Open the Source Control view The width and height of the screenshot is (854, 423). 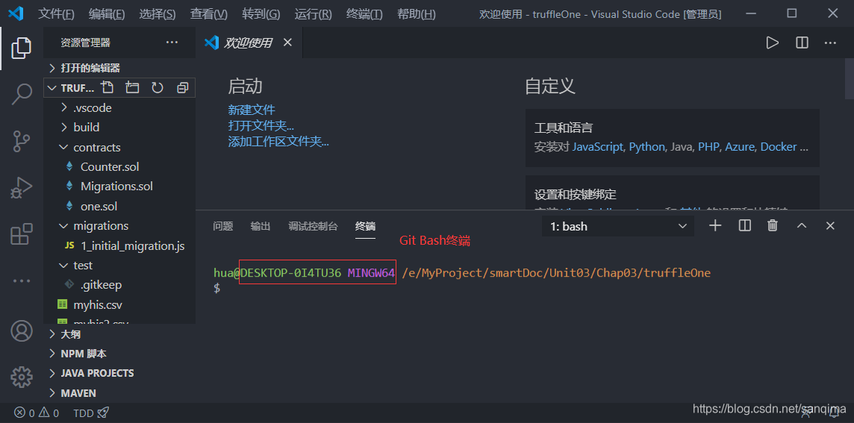pyautogui.click(x=21, y=141)
